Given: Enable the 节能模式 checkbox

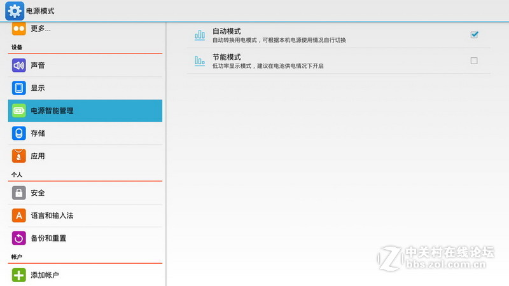Looking at the screenshot, I should (474, 60).
